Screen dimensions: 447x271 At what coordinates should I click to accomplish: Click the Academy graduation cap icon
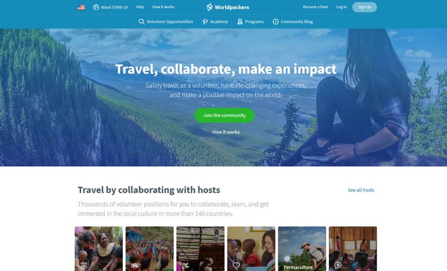(205, 21)
